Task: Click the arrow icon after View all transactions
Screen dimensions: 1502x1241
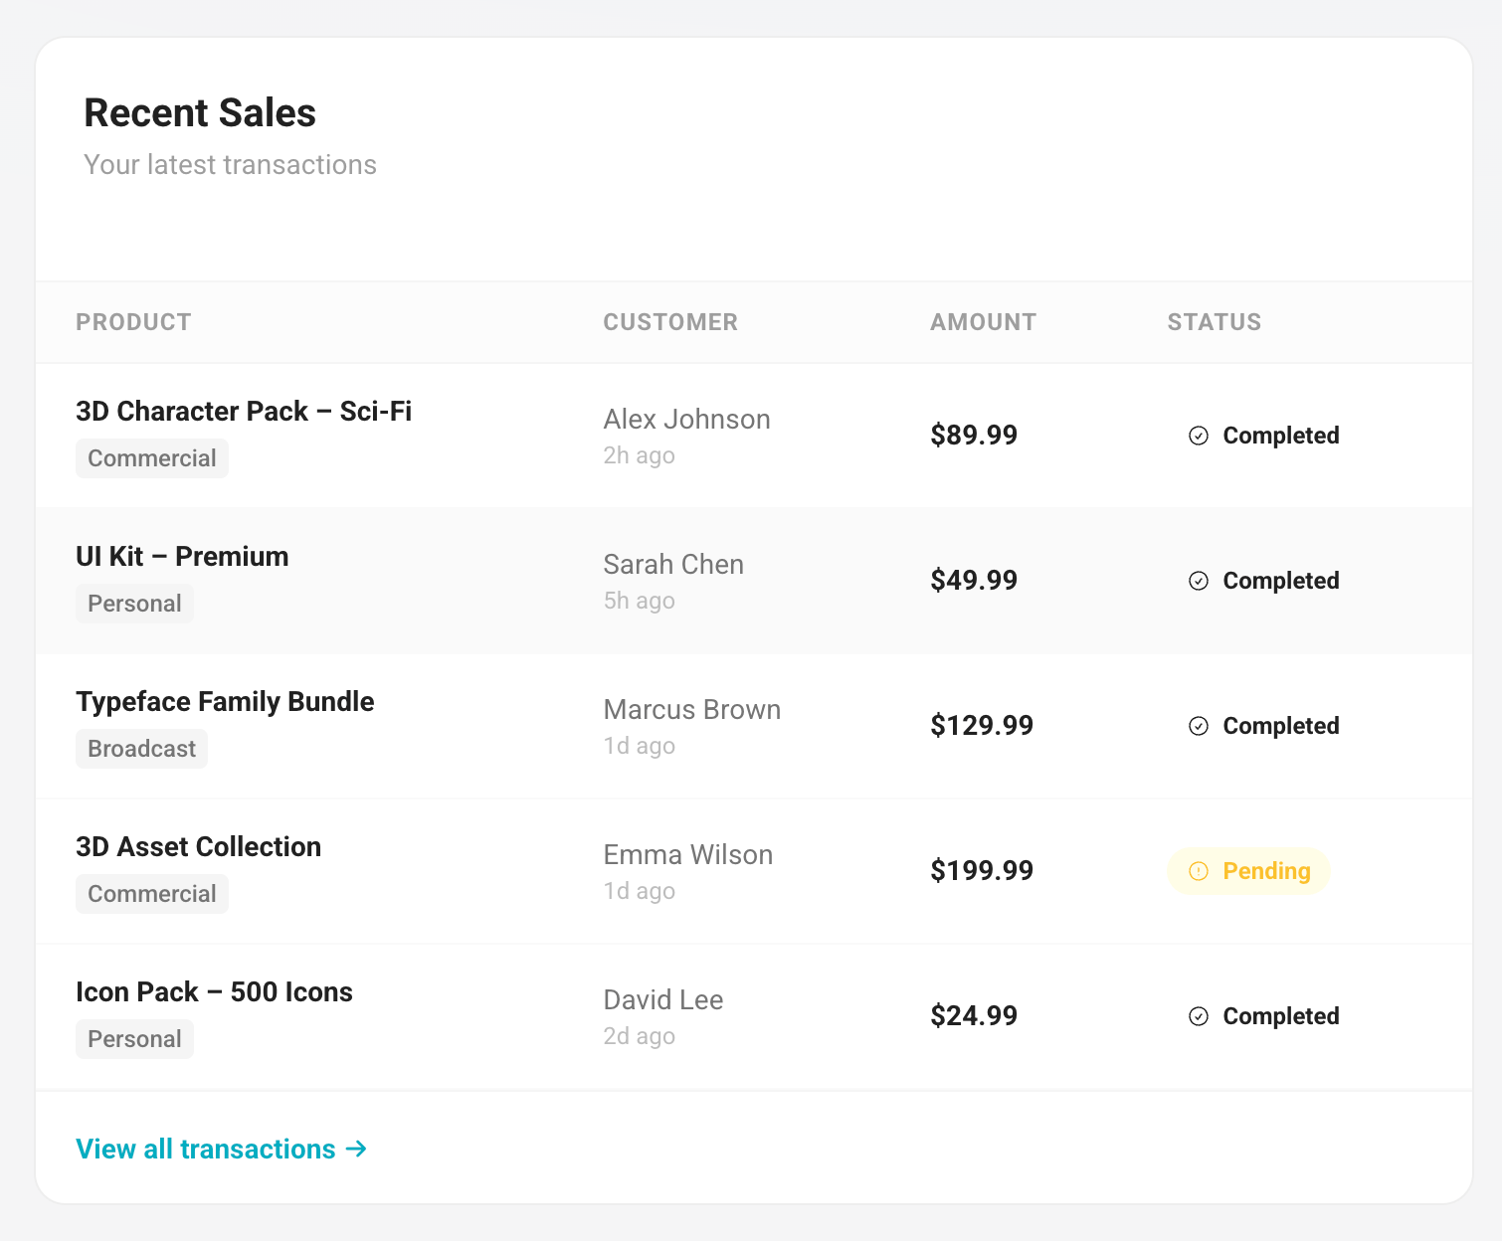Action: (x=356, y=1150)
